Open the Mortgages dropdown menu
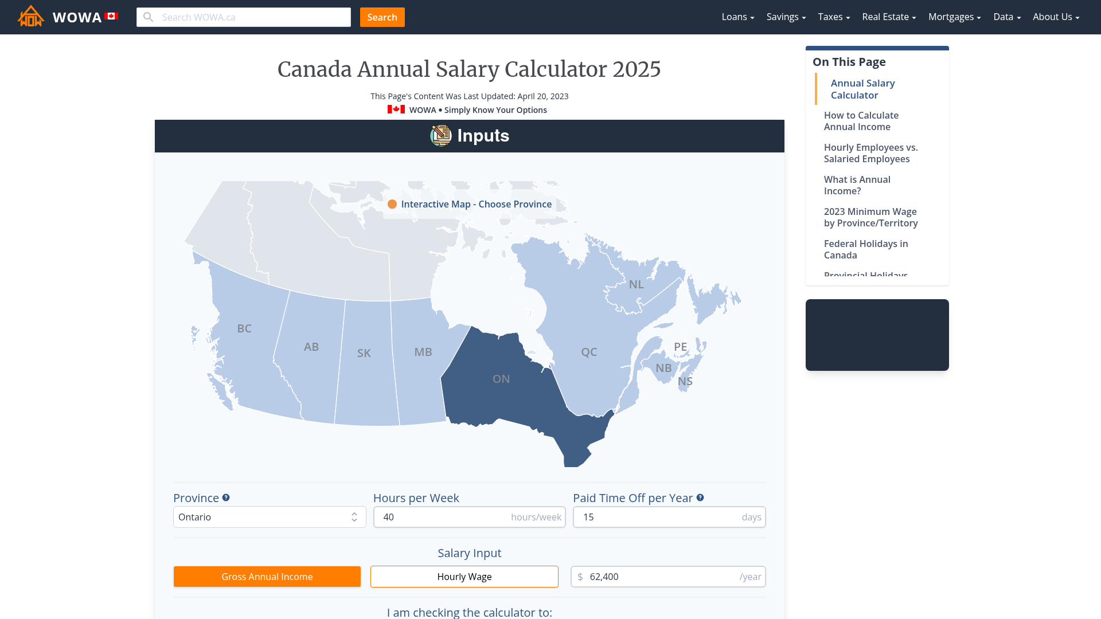 pyautogui.click(x=955, y=17)
